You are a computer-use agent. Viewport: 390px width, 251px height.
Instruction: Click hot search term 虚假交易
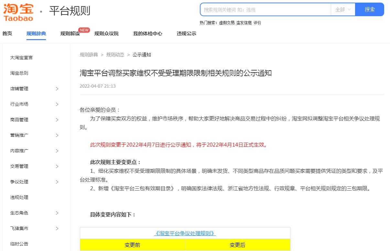coord(227,23)
